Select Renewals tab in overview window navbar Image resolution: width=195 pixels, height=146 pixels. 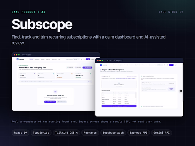coord(43,59)
